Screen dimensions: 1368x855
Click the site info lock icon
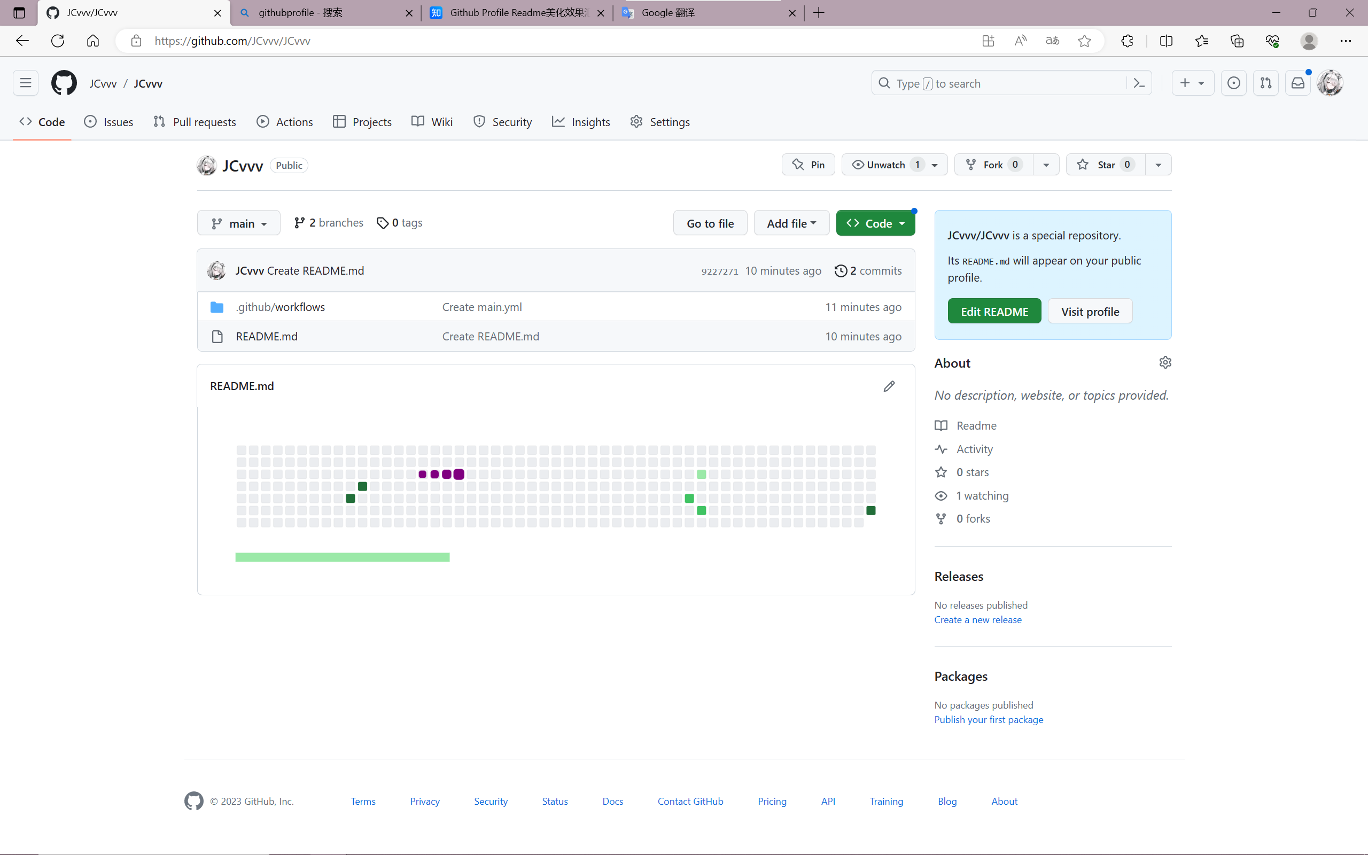pos(136,41)
